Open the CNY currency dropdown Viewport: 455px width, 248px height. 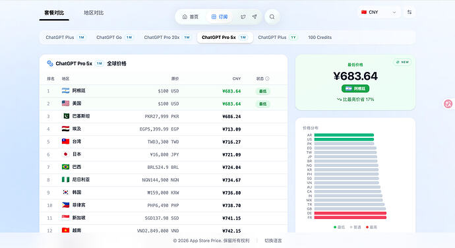(x=379, y=12)
